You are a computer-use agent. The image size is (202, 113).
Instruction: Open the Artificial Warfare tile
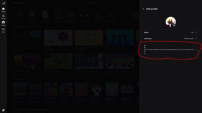[x=97, y=89]
